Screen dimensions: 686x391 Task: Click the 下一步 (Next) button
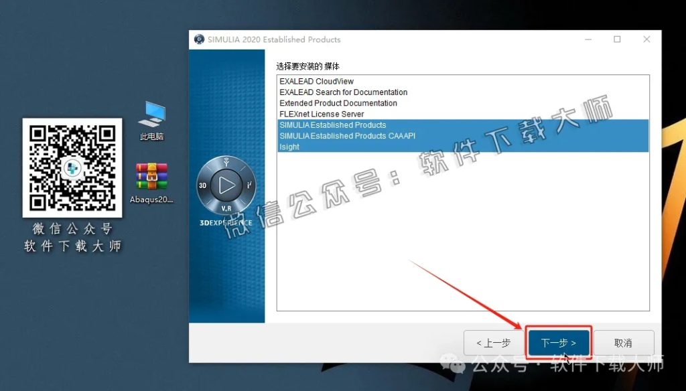558,342
